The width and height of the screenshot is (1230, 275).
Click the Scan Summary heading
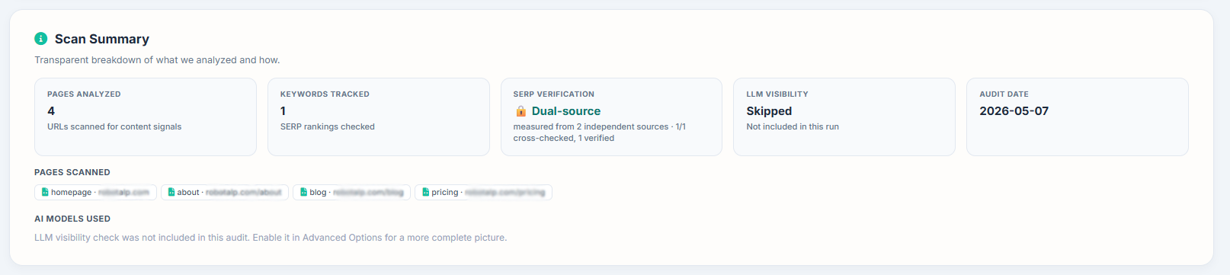(102, 39)
